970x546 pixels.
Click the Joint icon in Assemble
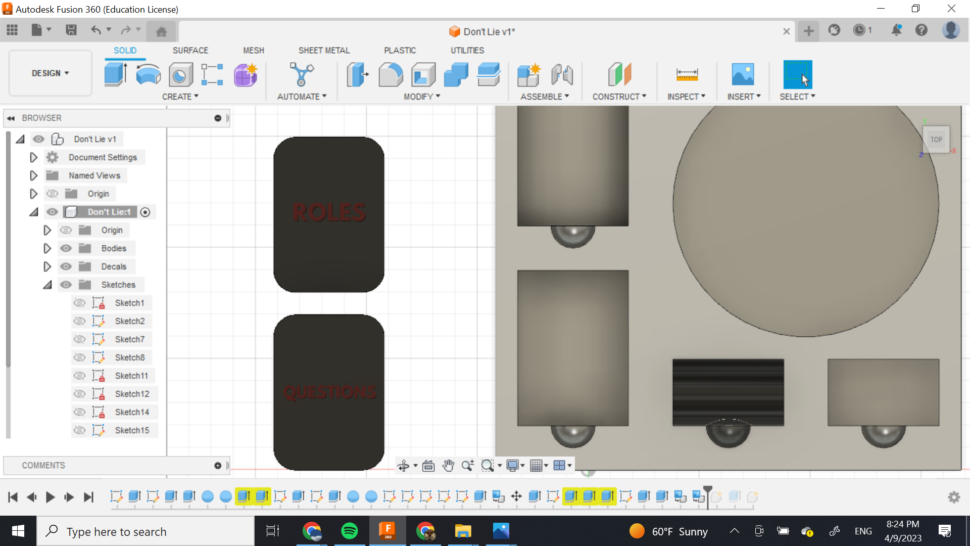(562, 74)
